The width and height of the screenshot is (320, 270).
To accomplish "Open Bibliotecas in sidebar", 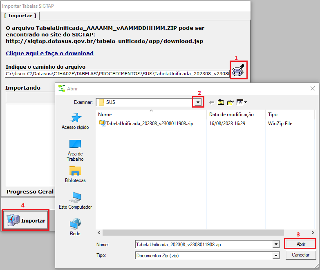I will tap(75, 174).
